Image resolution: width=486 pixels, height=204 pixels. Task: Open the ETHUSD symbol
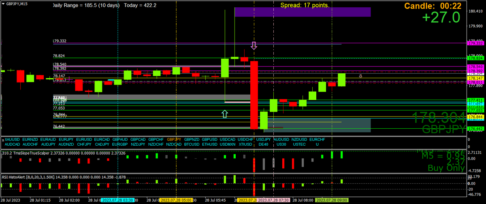point(210,144)
